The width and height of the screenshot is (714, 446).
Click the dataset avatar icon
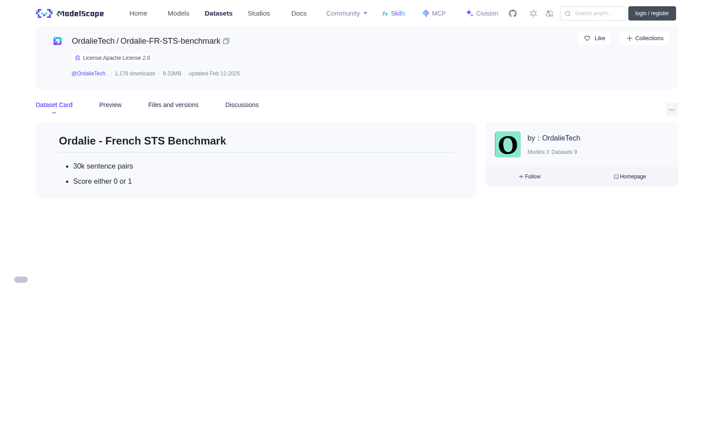[x=58, y=41]
